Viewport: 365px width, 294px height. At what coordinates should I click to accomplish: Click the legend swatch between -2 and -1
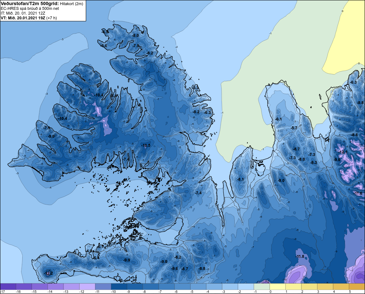246,287
